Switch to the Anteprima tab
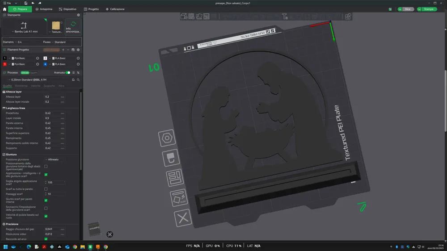Viewport: 447px width, 251px height. tap(44, 9)
